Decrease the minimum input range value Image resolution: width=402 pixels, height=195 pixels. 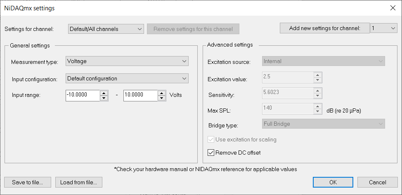[104, 98]
